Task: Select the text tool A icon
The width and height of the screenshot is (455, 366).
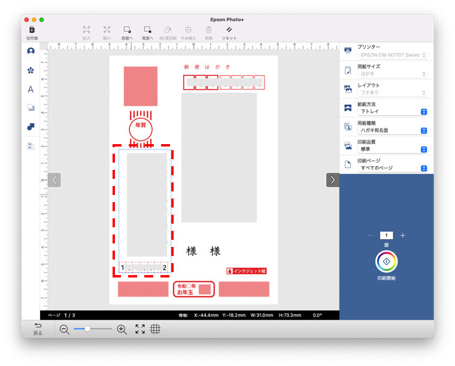Action: pyautogui.click(x=31, y=89)
